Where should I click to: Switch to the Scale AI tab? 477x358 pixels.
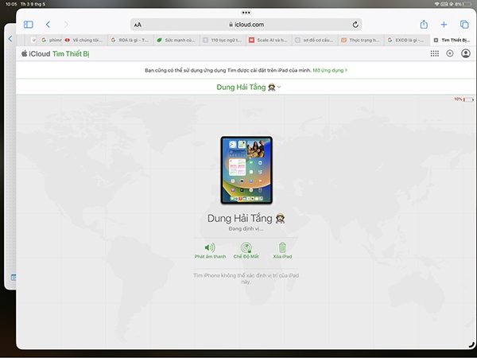pyautogui.click(x=266, y=39)
